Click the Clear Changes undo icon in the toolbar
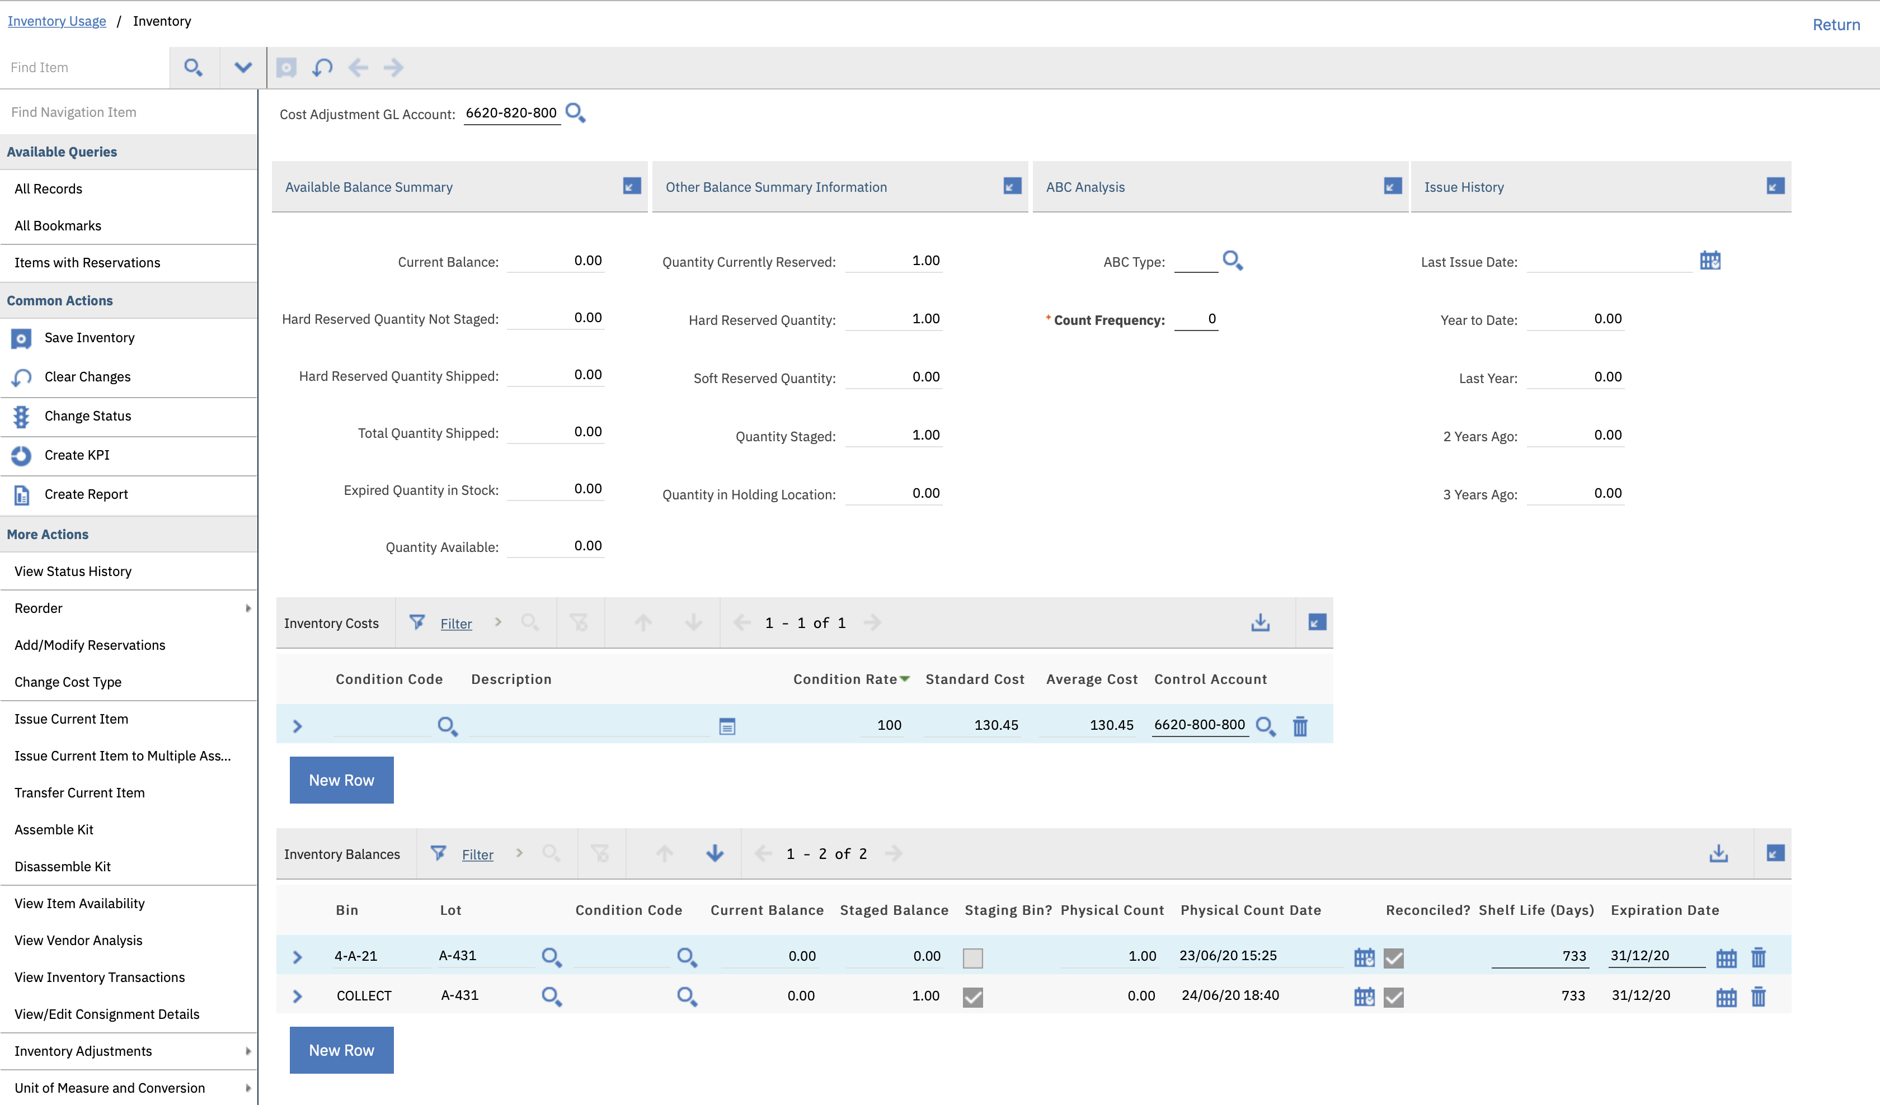The height and width of the screenshot is (1105, 1880). tap(322, 68)
